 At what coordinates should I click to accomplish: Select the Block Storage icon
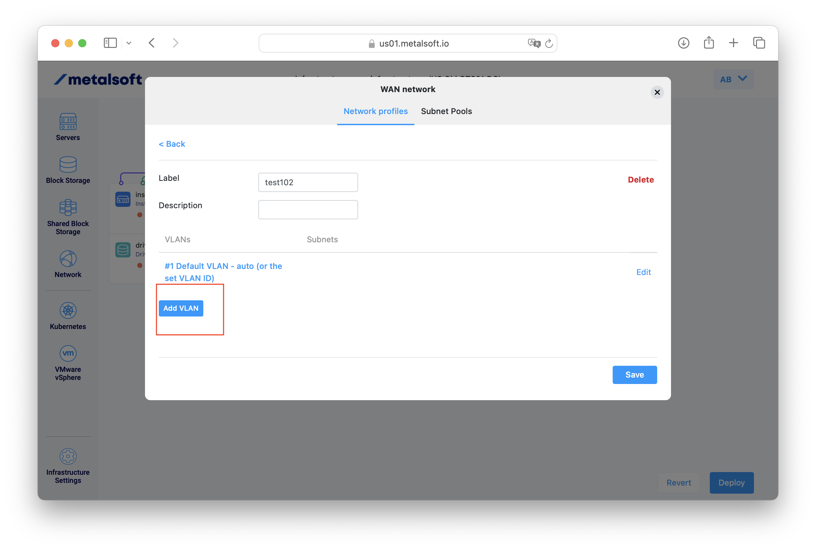(x=68, y=165)
